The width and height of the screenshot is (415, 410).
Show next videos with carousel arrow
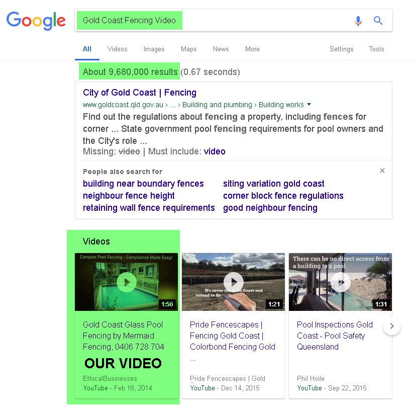[392, 326]
